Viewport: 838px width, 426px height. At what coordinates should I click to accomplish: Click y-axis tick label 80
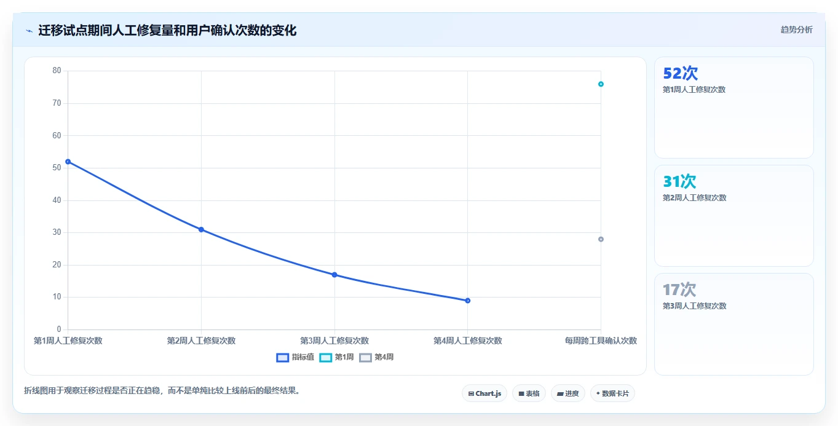click(x=57, y=71)
